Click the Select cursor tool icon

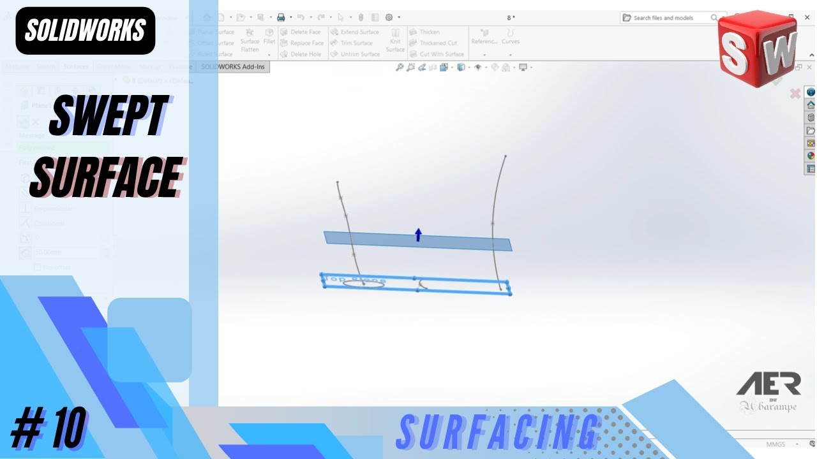[340, 18]
